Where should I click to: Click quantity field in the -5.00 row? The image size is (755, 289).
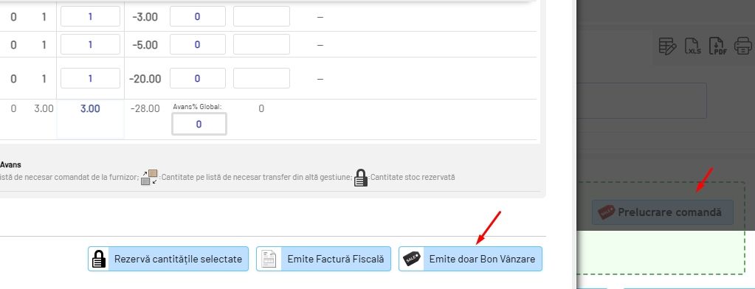[90, 44]
